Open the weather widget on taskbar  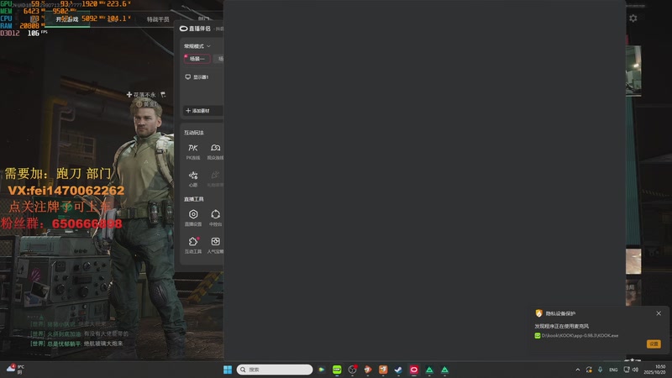[15, 369]
